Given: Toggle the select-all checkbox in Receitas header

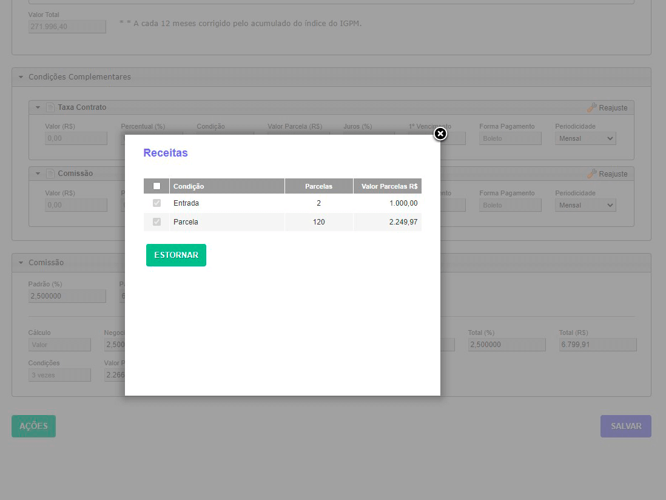Looking at the screenshot, I should [156, 186].
